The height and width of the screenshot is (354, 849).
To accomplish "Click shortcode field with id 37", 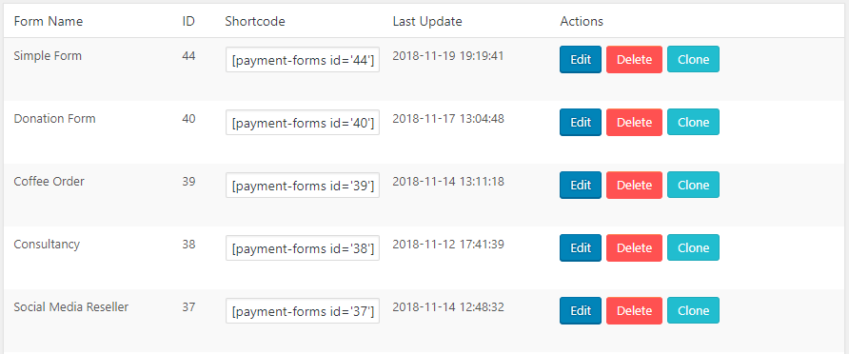I will tap(303, 311).
